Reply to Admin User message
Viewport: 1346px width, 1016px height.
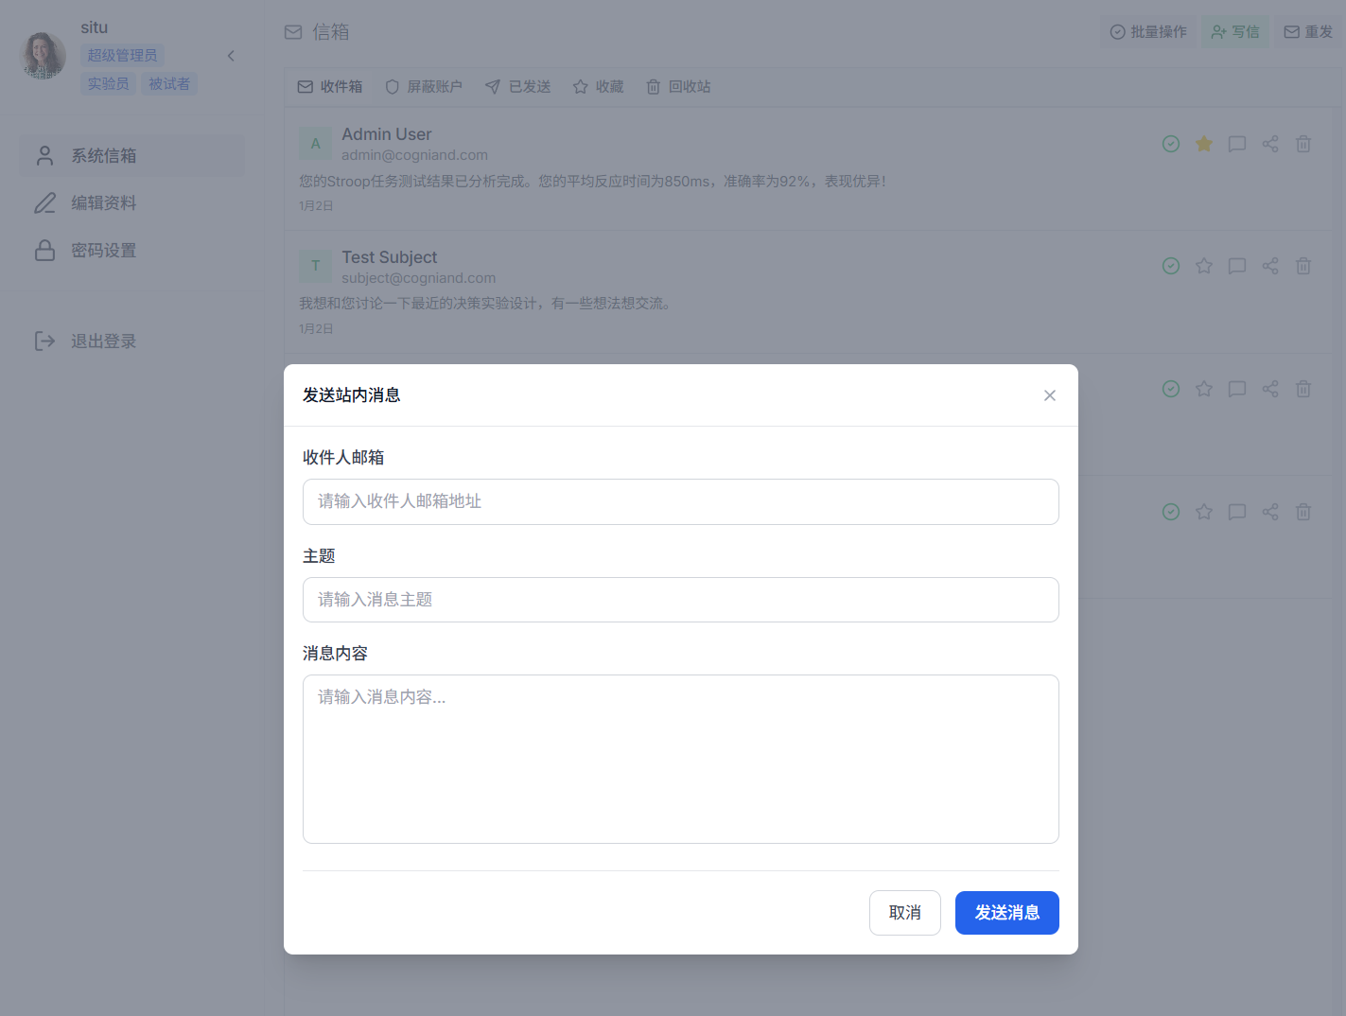(x=1237, y=144)
